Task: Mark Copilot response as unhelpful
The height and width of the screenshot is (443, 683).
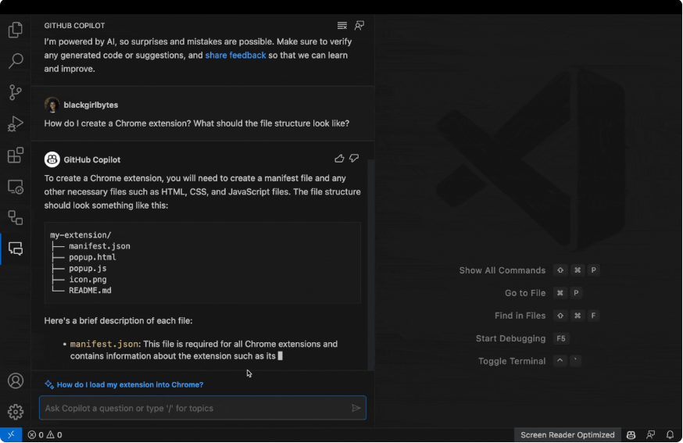Action: [x=354, y=158]
